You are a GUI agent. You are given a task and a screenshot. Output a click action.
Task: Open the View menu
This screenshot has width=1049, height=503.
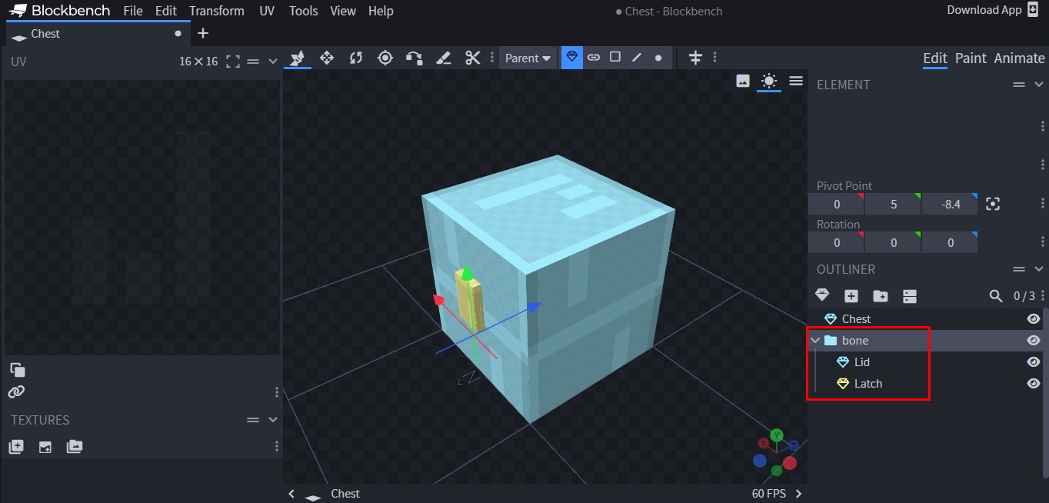343,11
